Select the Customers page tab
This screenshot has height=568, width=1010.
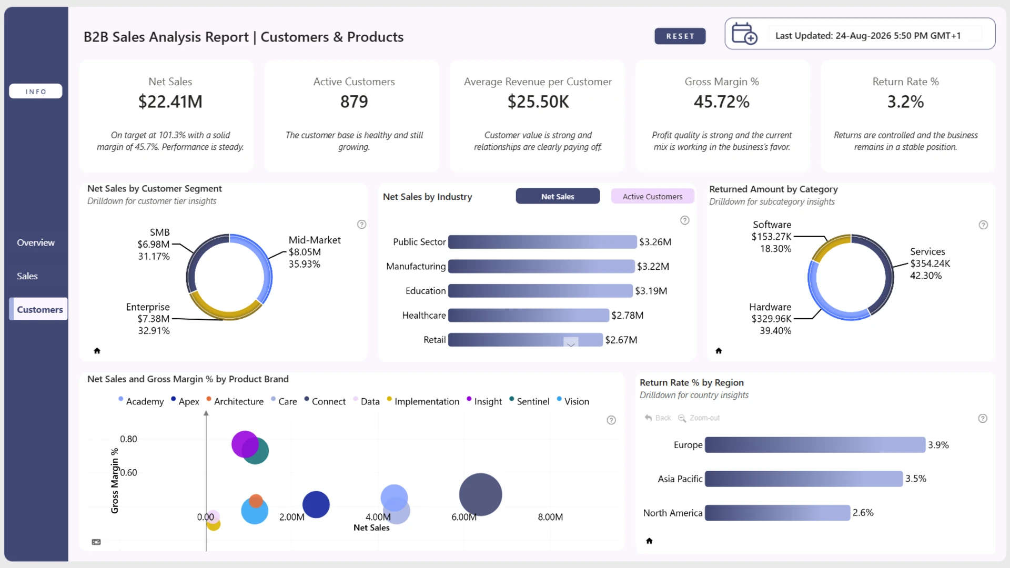pos(38,309)
